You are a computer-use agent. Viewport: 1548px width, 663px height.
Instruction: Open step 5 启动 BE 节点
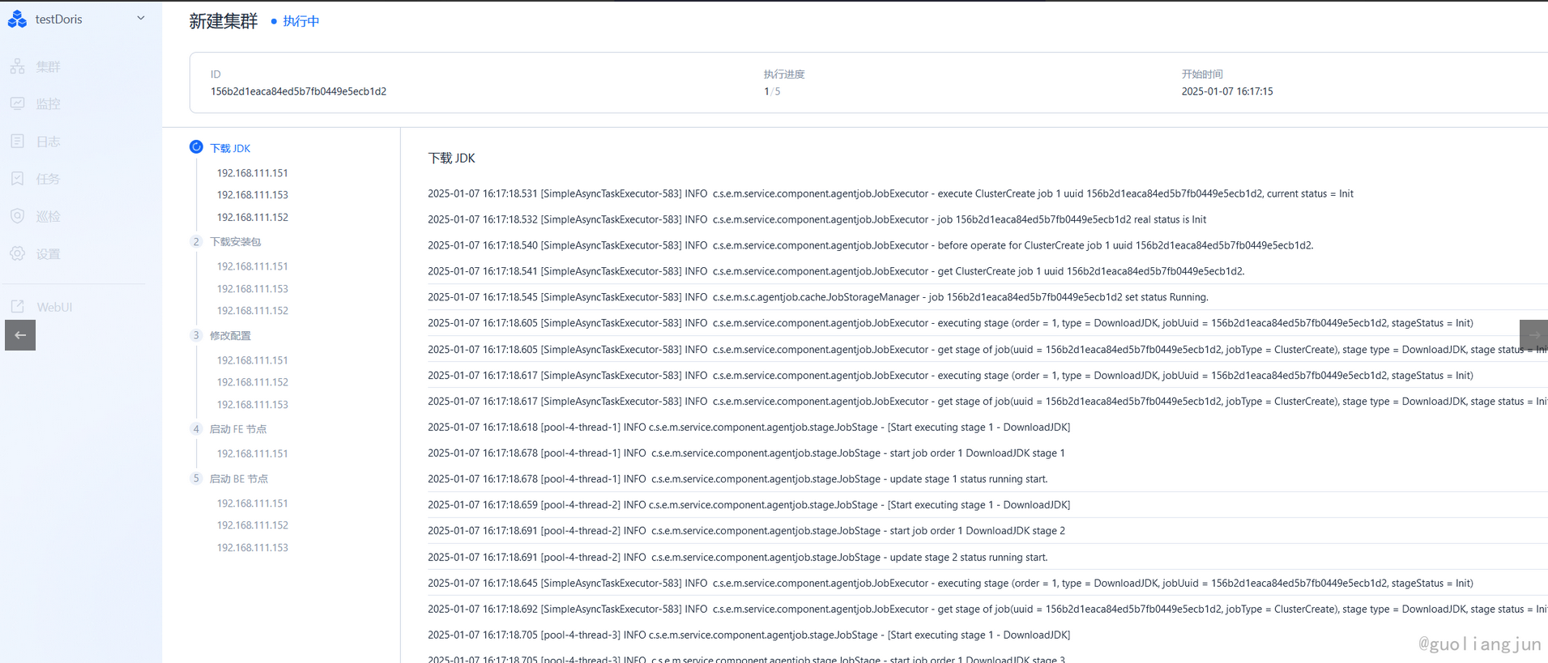238,478
